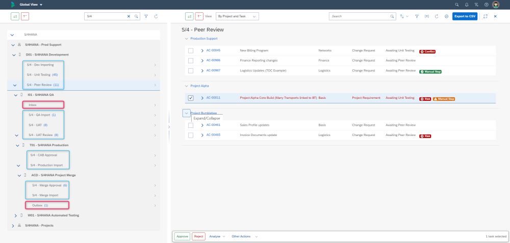This screenshot has width=510, height=243.
Task: Open the By Project and Task dropdown
Action: [237, 16]
